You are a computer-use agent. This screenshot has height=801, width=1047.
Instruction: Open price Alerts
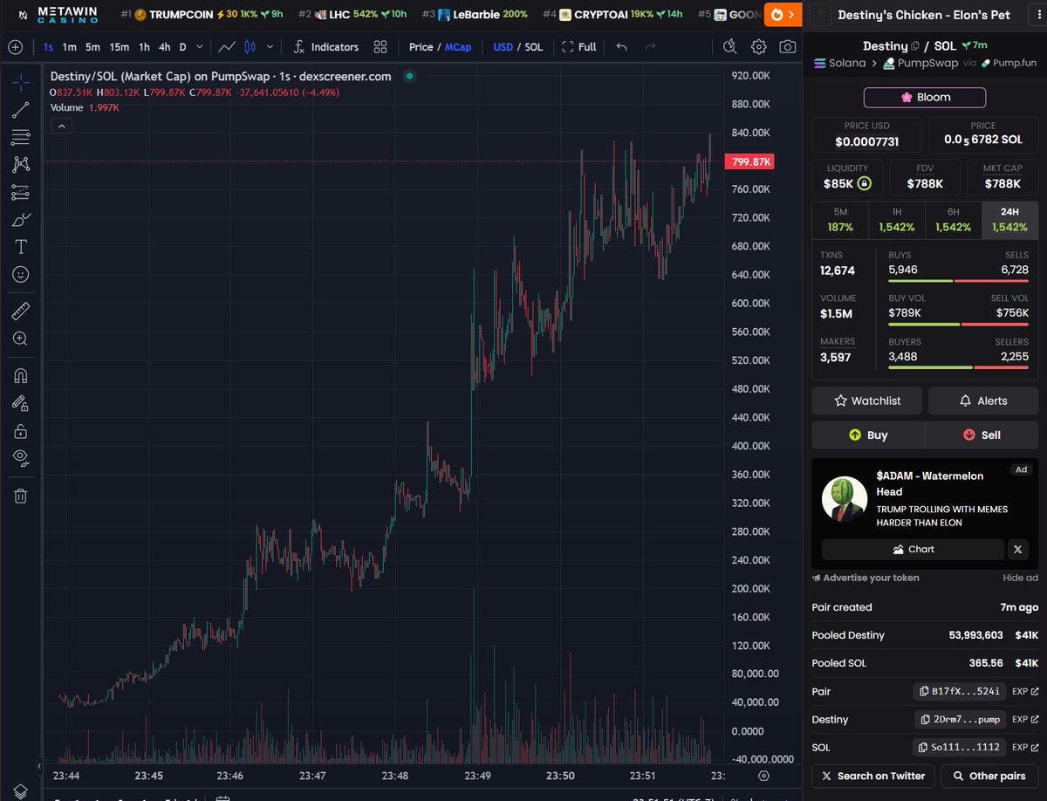(983, 400)
